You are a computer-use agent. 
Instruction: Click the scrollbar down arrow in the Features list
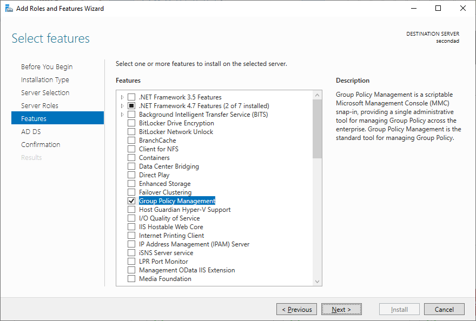pos(316,282)
